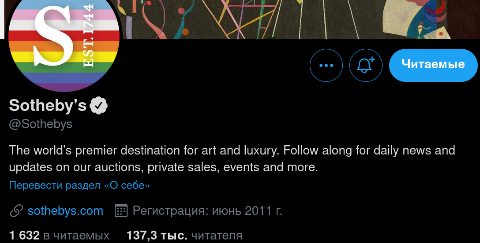Open the three-dot more options menu

click(x=326, y=65)
